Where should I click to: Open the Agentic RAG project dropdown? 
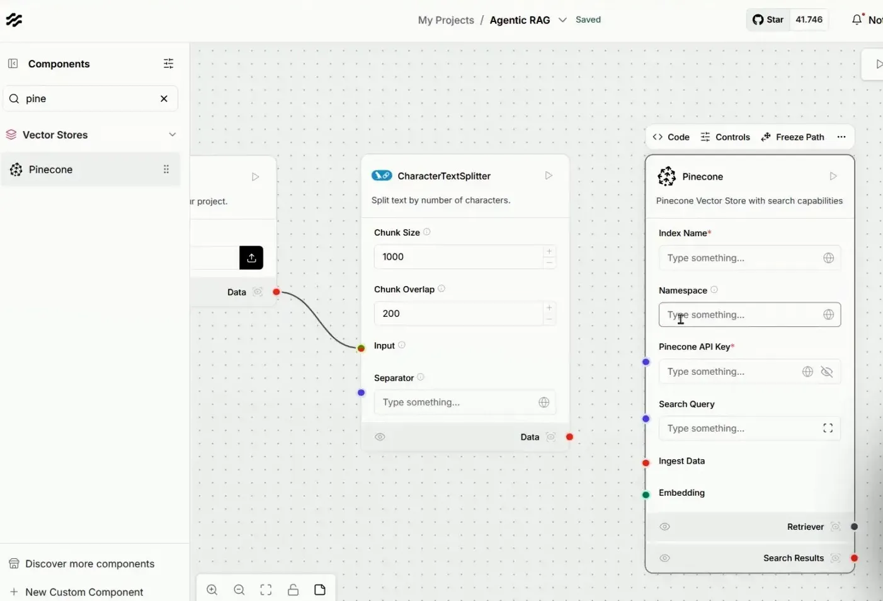click(x=562, y=20)
